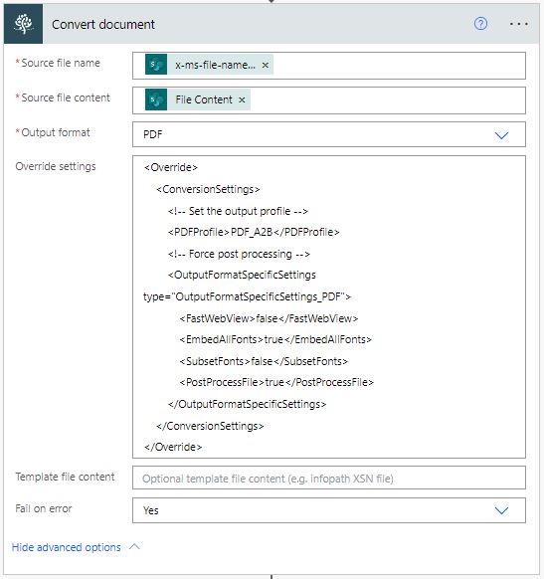Click SharePoint icon on x-ms-file-name token
The image size is (544, 579).
tap(156, 65)
